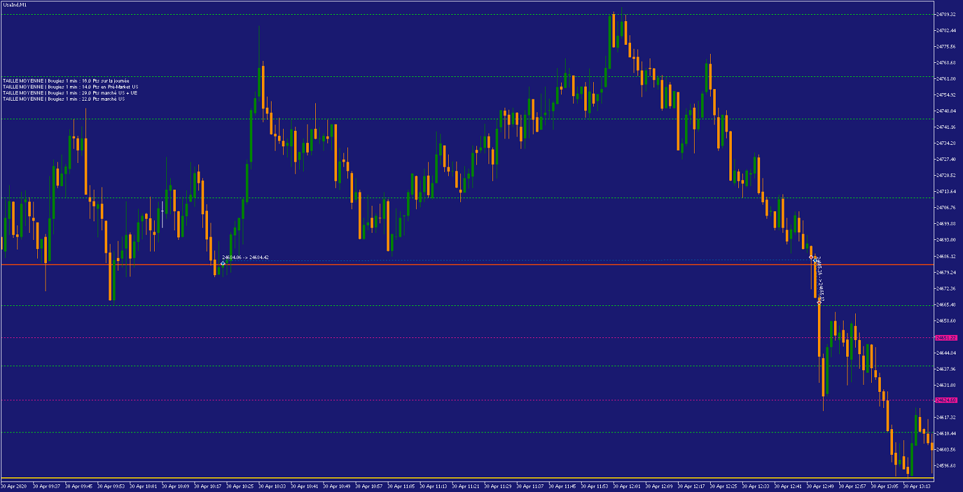Viewport: 963px width, 492px height.
Task: Click the 24768.68 price axis label
Action: click(947, 62)
